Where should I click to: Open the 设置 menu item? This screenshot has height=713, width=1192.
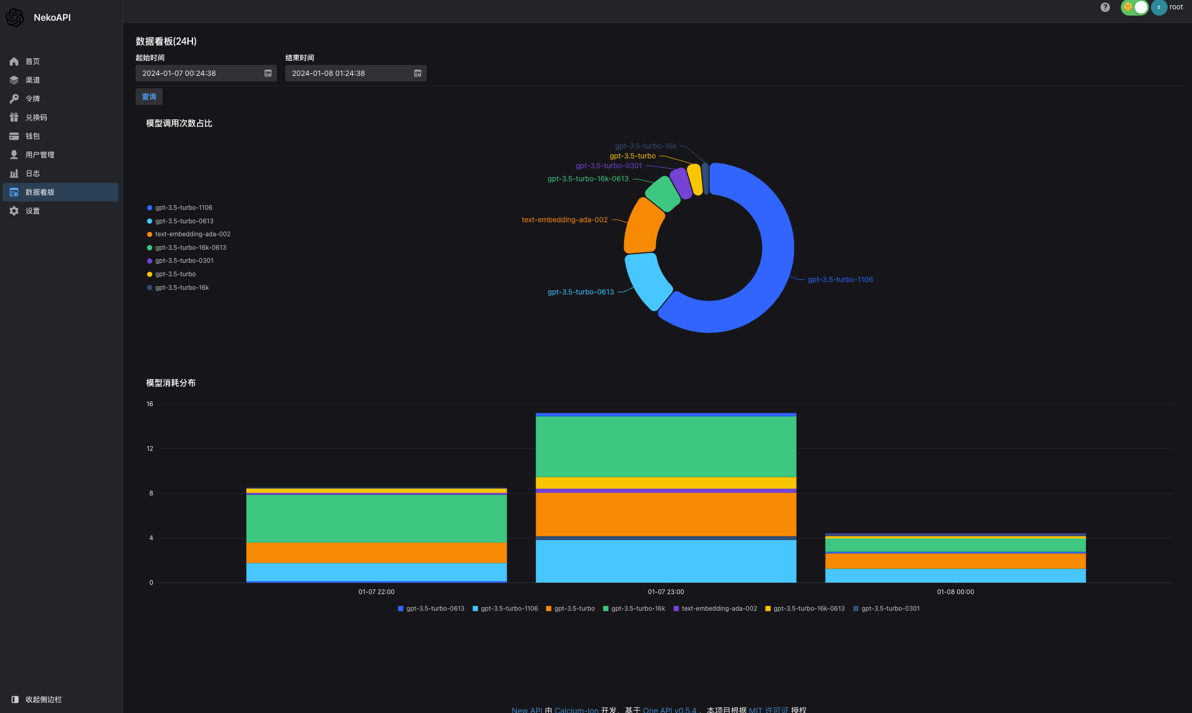click(x=60, y=211)
